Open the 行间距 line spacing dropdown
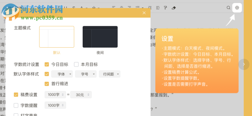Viewport: 252px width, 116px height. [110, 74]
